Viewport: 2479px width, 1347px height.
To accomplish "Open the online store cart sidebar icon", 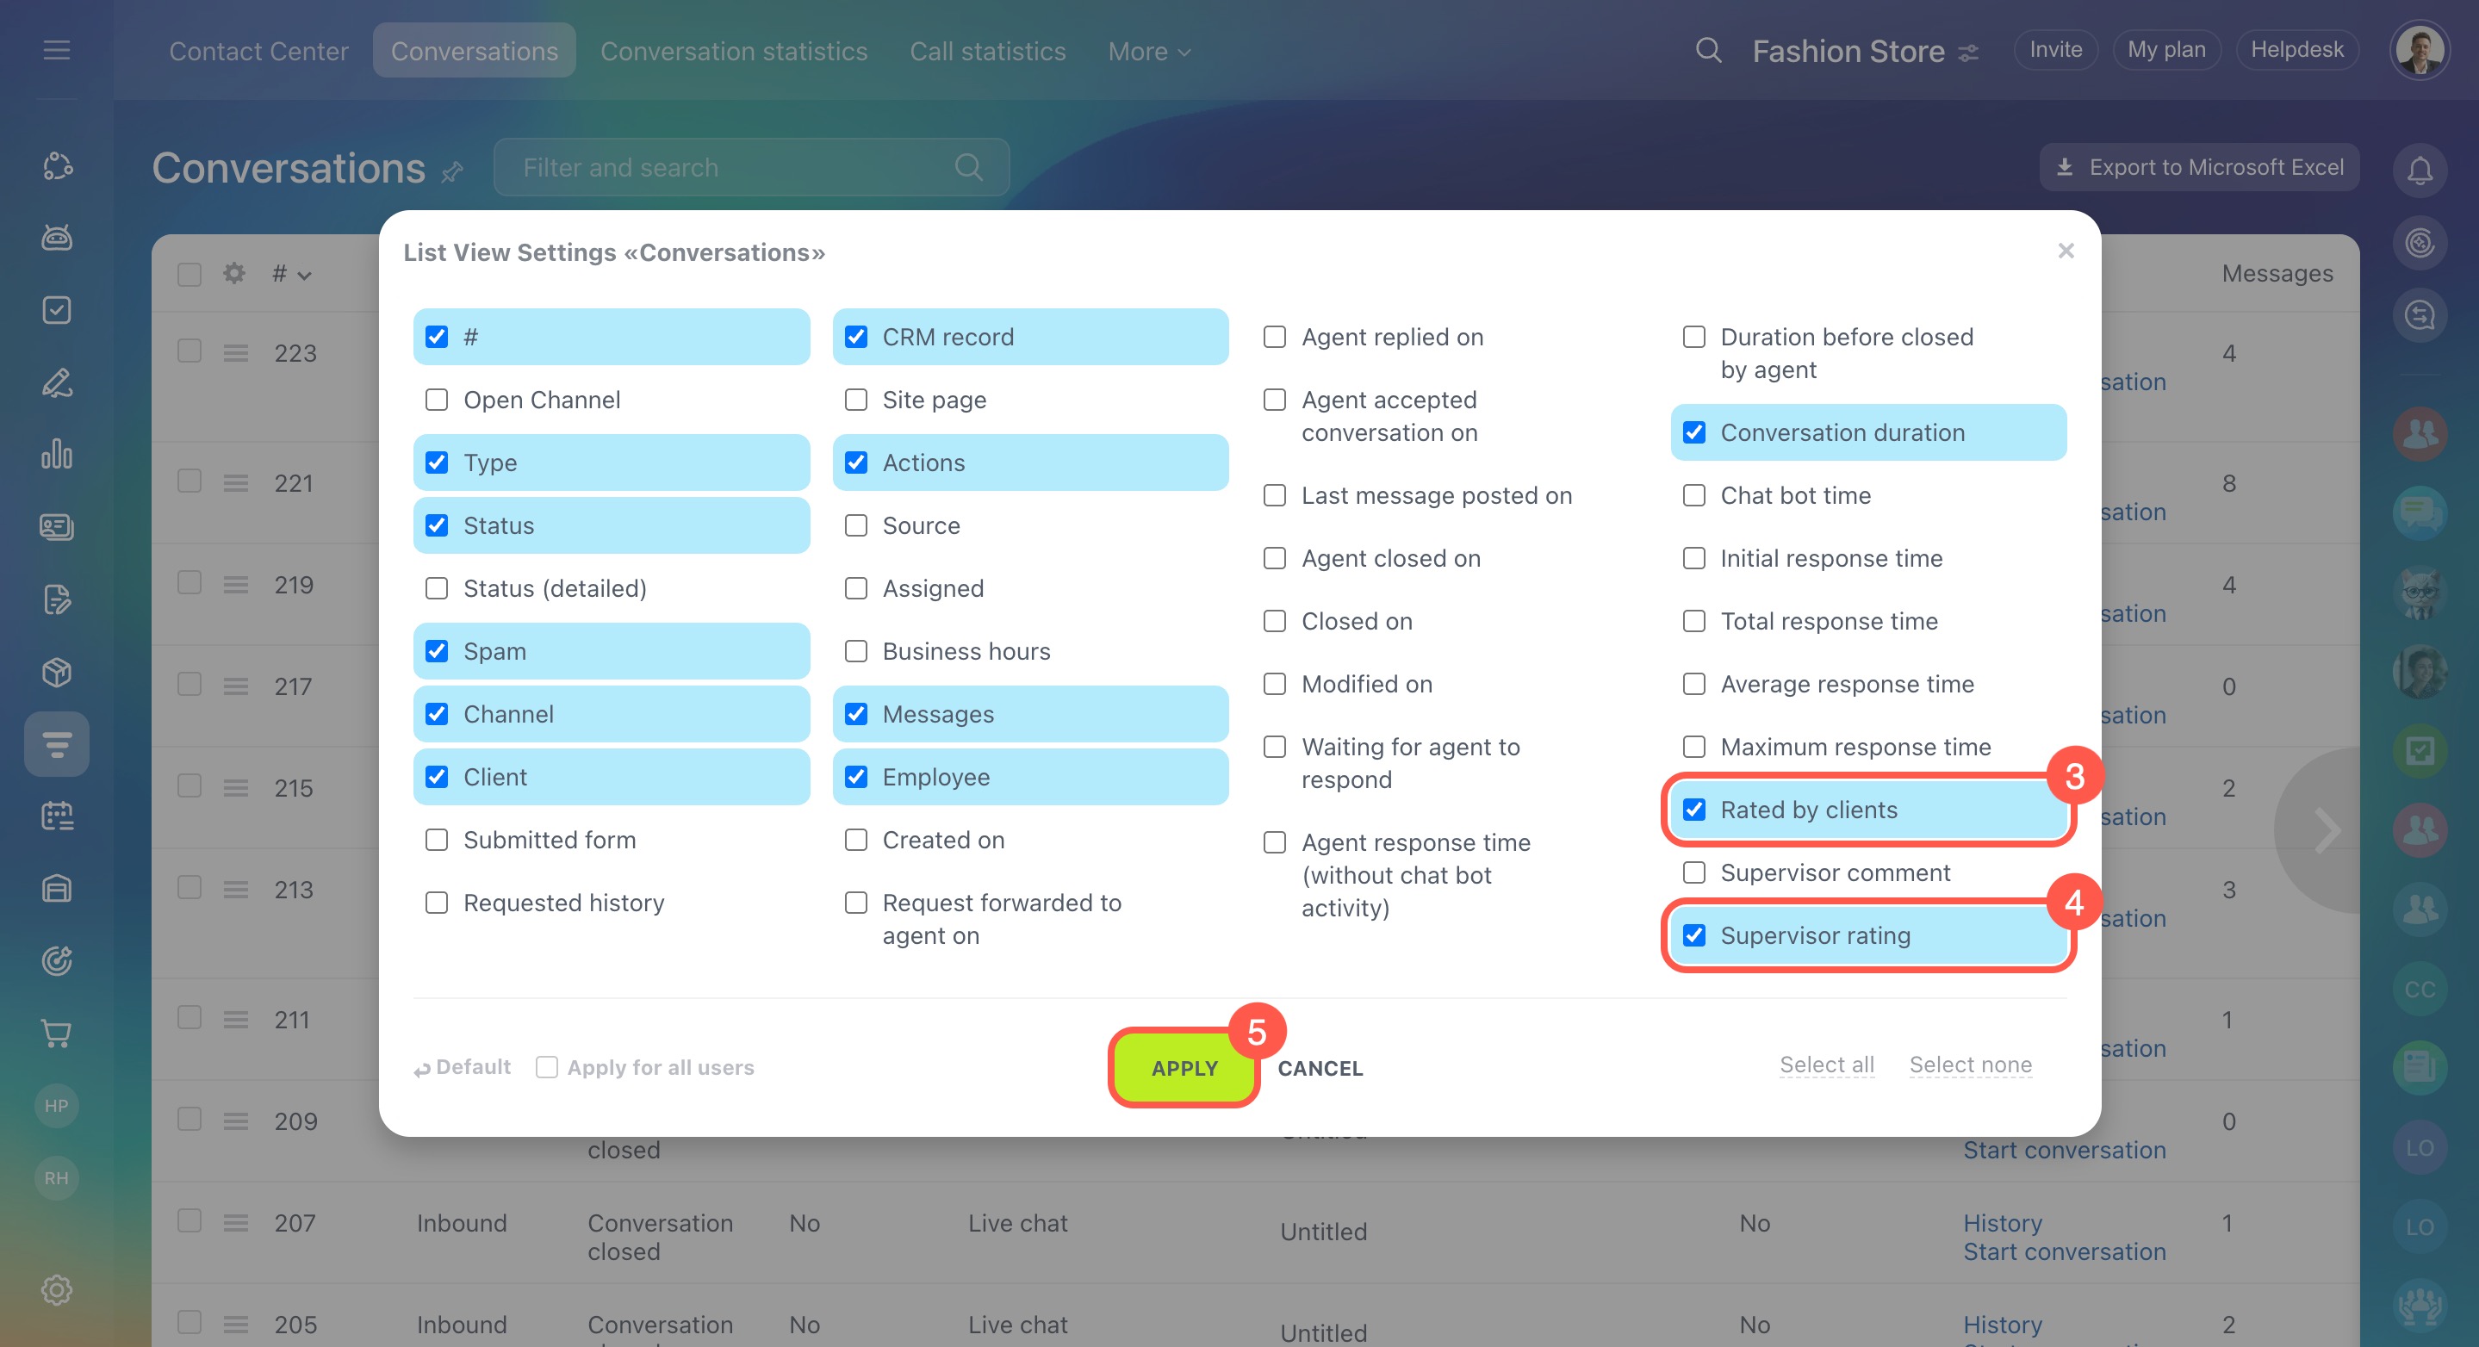I will click(57, 1034).
